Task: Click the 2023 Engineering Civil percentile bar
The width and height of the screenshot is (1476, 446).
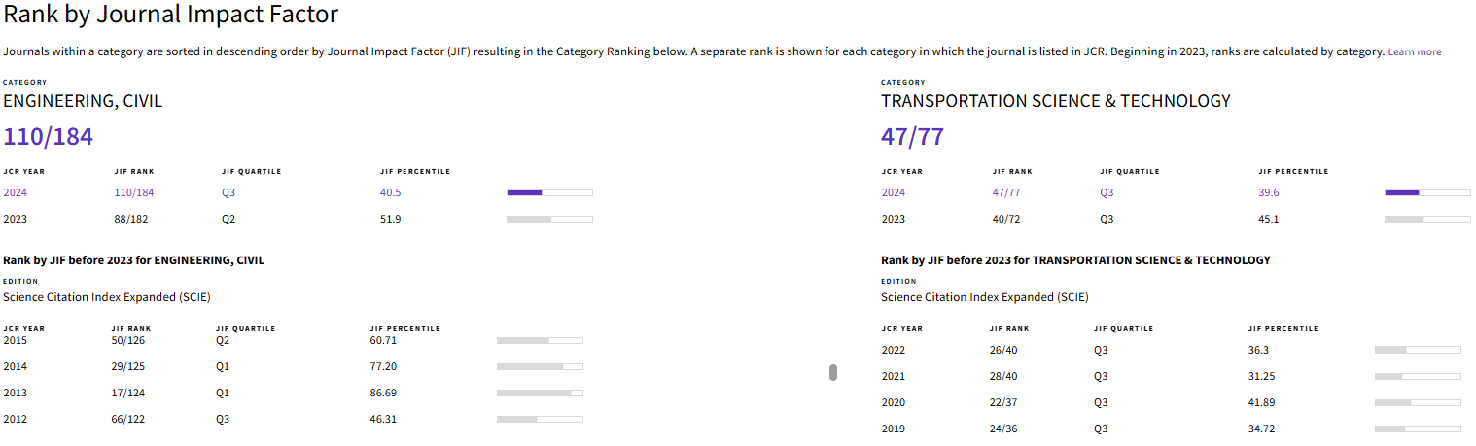Action: [549, 219]
